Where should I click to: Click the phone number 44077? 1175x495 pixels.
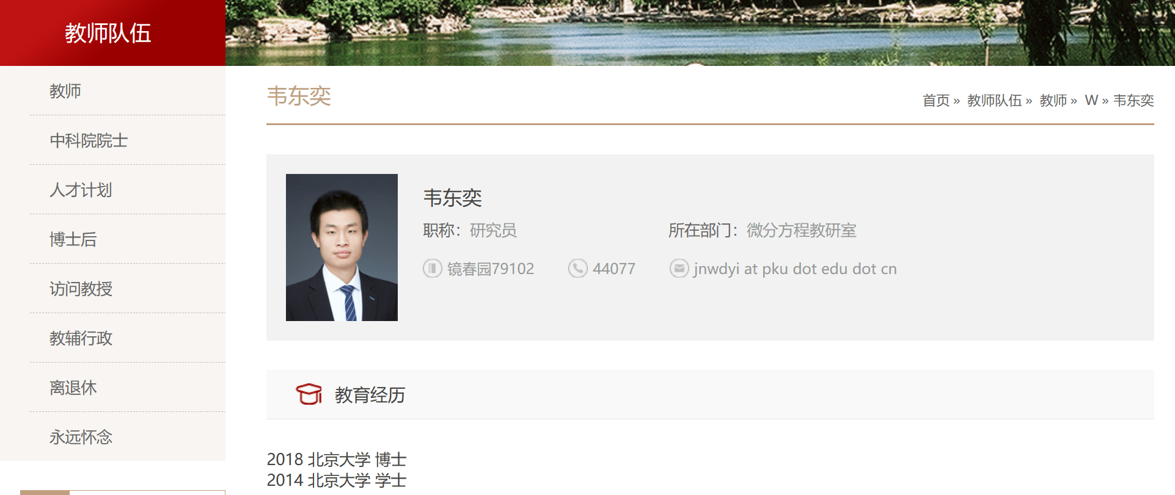(614, 269)
